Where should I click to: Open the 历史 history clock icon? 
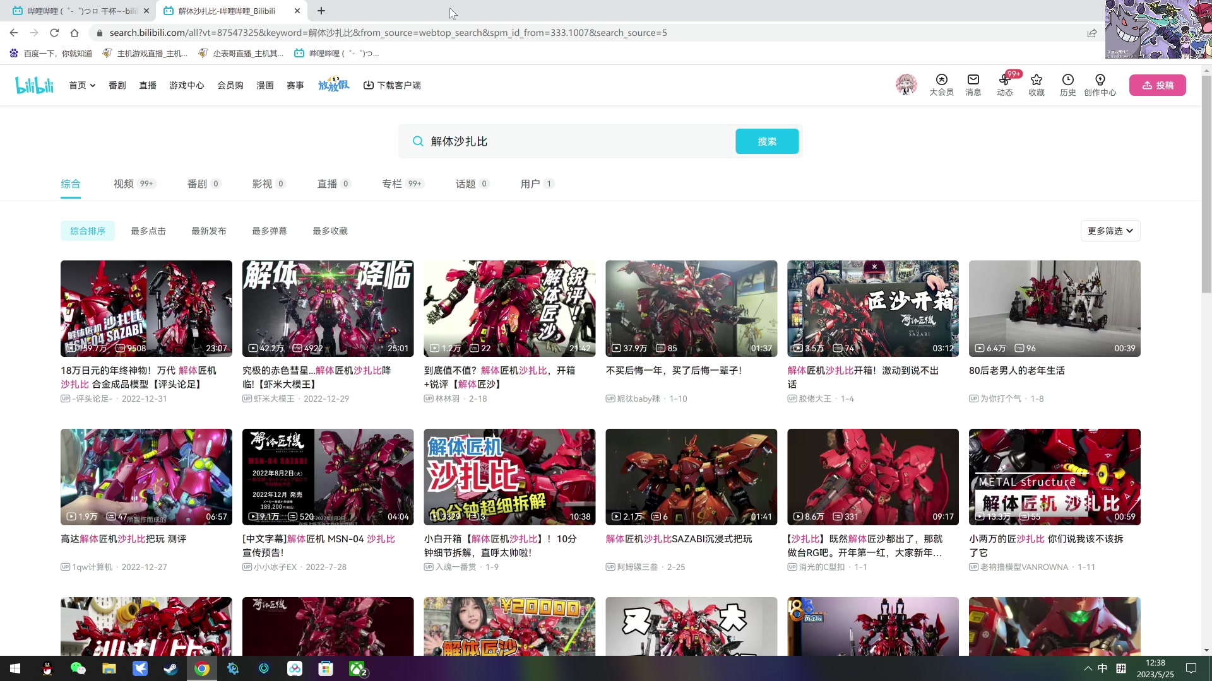[x=1067, y=84]
